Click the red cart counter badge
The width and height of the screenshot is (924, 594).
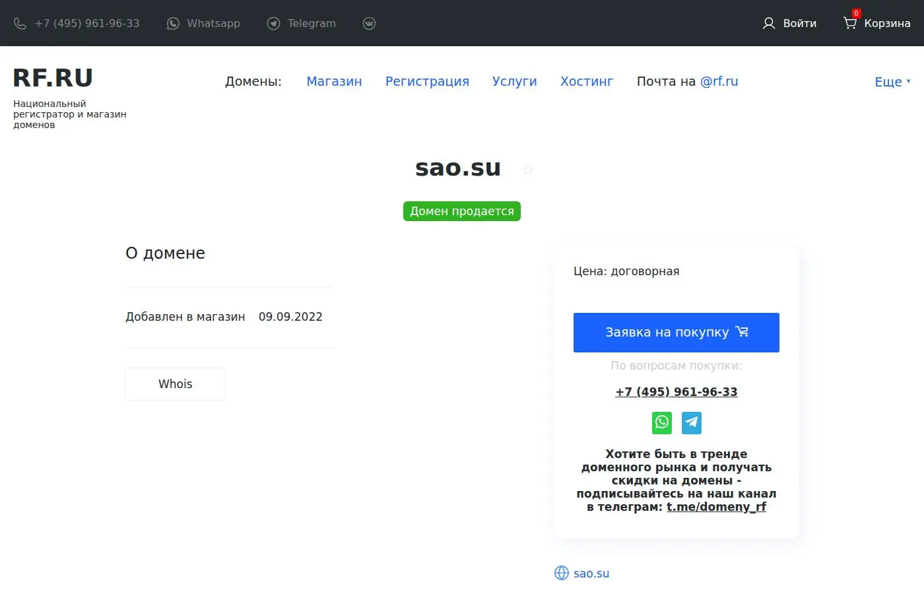point(856,13)
